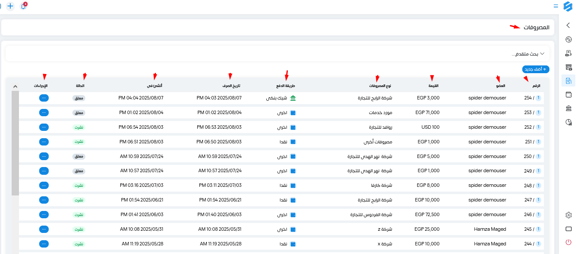577x254 pixels.
Task: Click the grey scrollbar thumb beside the table
Action: (15, 143)
